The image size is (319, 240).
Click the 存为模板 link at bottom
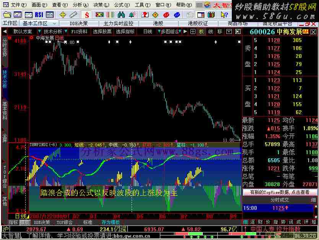[111, 222]
